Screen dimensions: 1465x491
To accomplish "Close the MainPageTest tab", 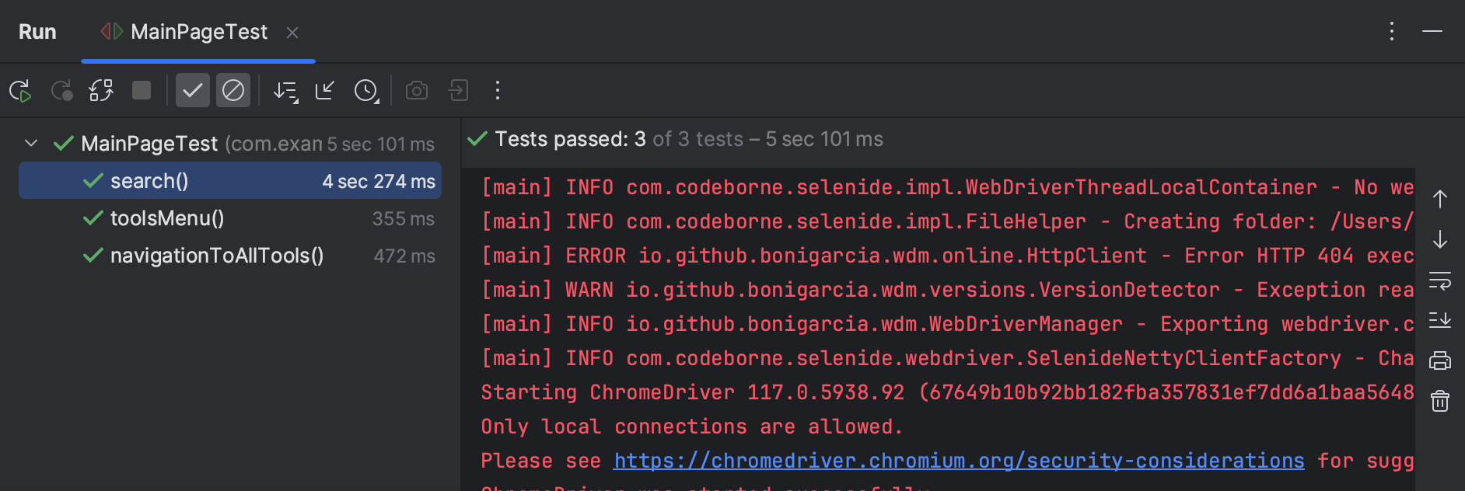I will coord(292,33).
